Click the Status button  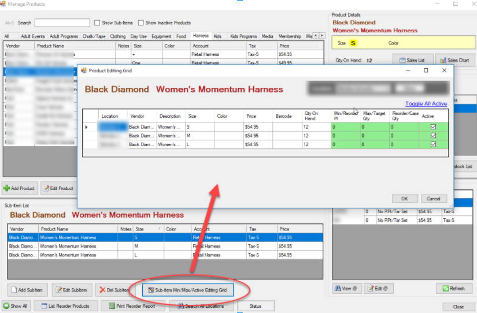click(x=256, y=306)
